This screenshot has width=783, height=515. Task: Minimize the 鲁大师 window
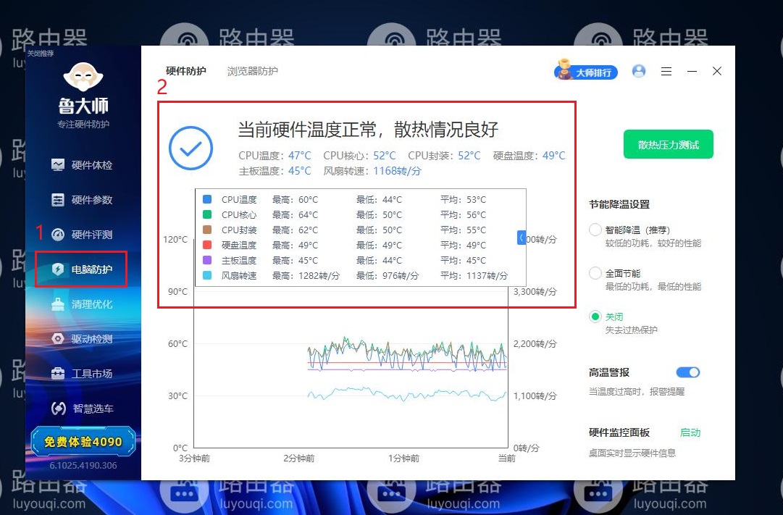point(692,72)
